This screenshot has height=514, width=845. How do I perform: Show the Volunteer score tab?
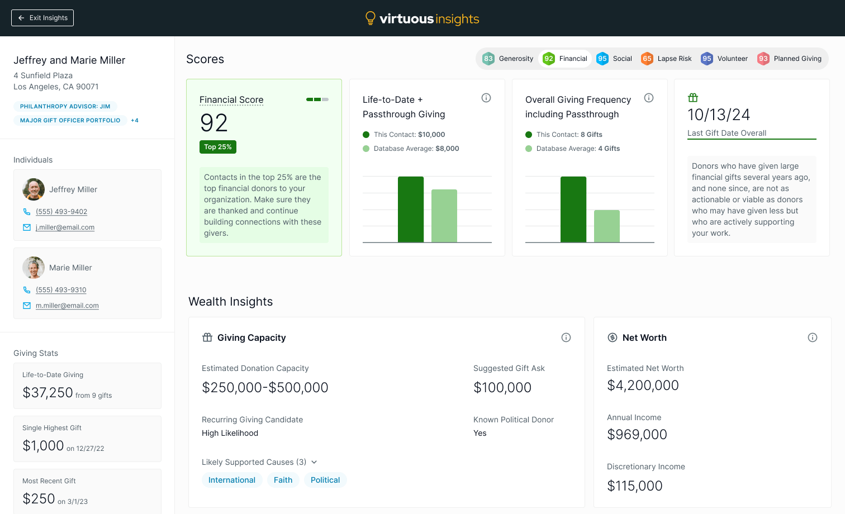[724, 59]
